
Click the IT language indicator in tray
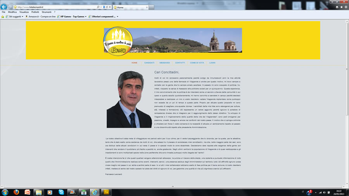coord(303,192)
